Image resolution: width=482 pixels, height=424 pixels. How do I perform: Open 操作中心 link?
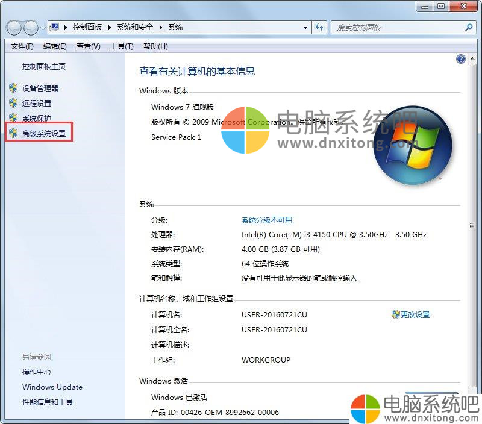pos(37,372)
